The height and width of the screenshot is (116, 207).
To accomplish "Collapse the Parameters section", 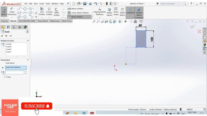I will click(28, 60).
